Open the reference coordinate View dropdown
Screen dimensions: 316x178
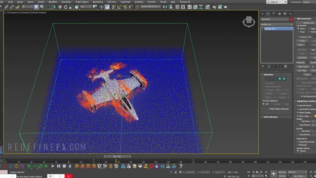point(85,7)
